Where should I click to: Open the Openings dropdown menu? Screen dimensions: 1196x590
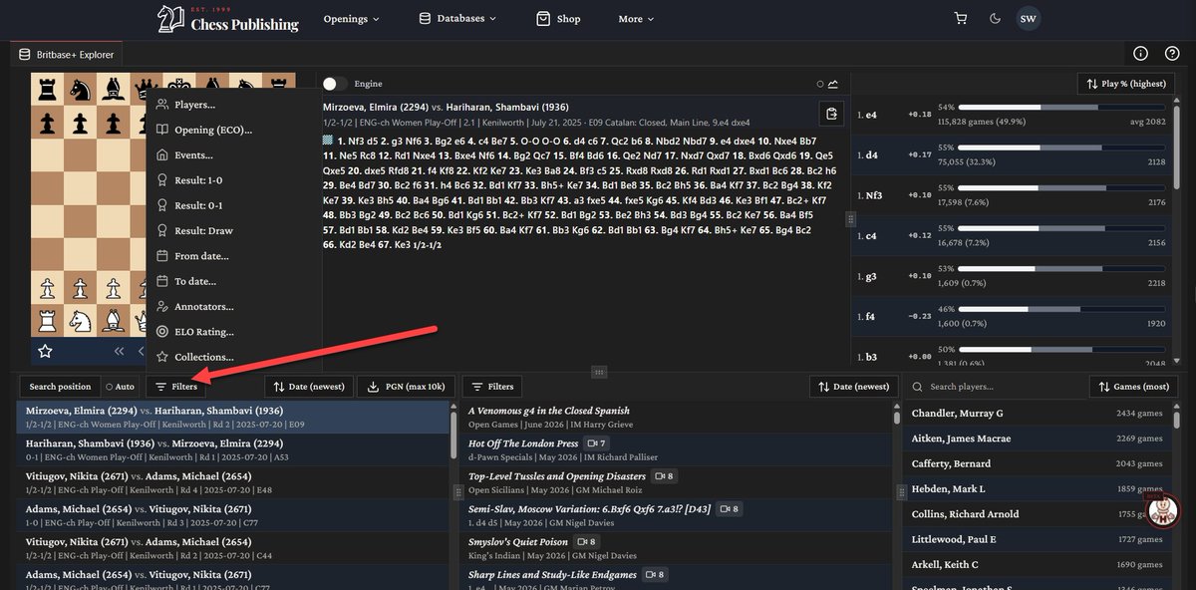click(x=352, y=18)
